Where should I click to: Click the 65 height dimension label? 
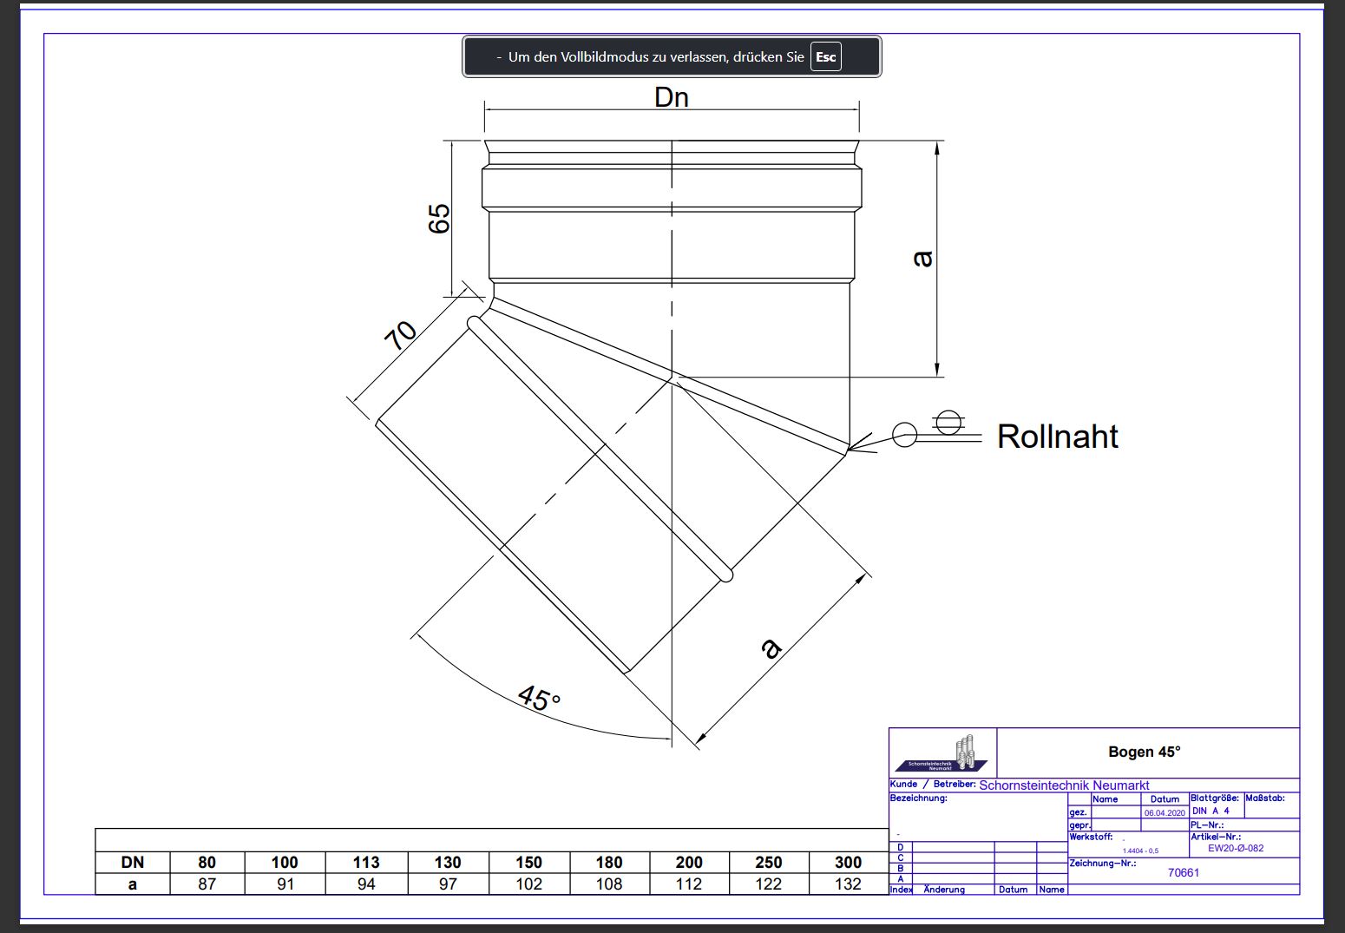(x=439, y=218)
